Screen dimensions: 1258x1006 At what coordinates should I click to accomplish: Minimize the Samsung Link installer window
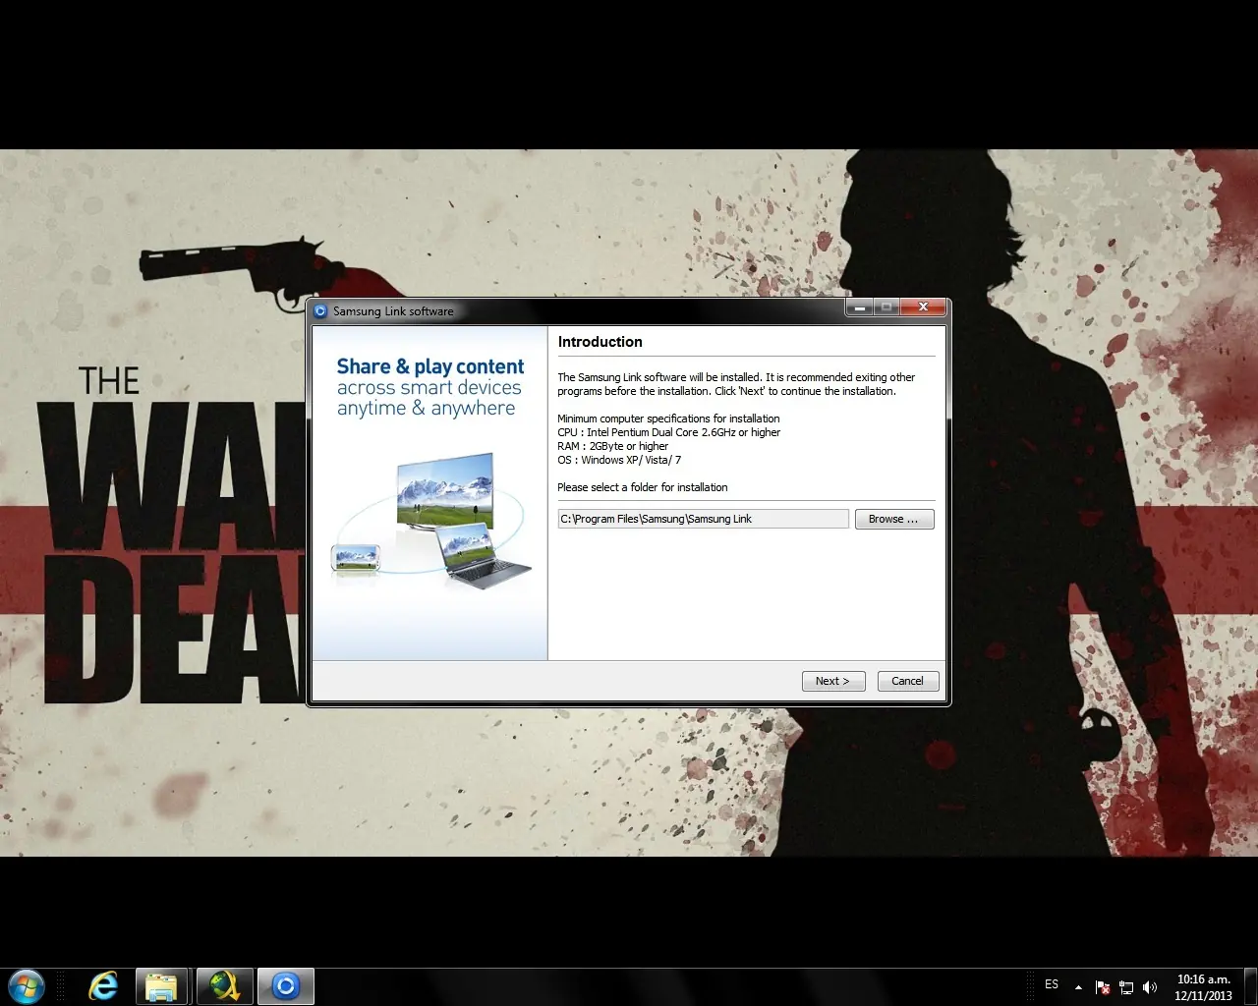pyautogui.click(x=859, y=307)
